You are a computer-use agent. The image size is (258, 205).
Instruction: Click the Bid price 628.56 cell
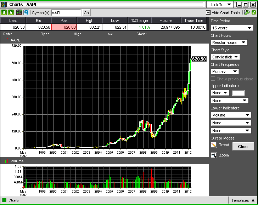click(39, 27)
